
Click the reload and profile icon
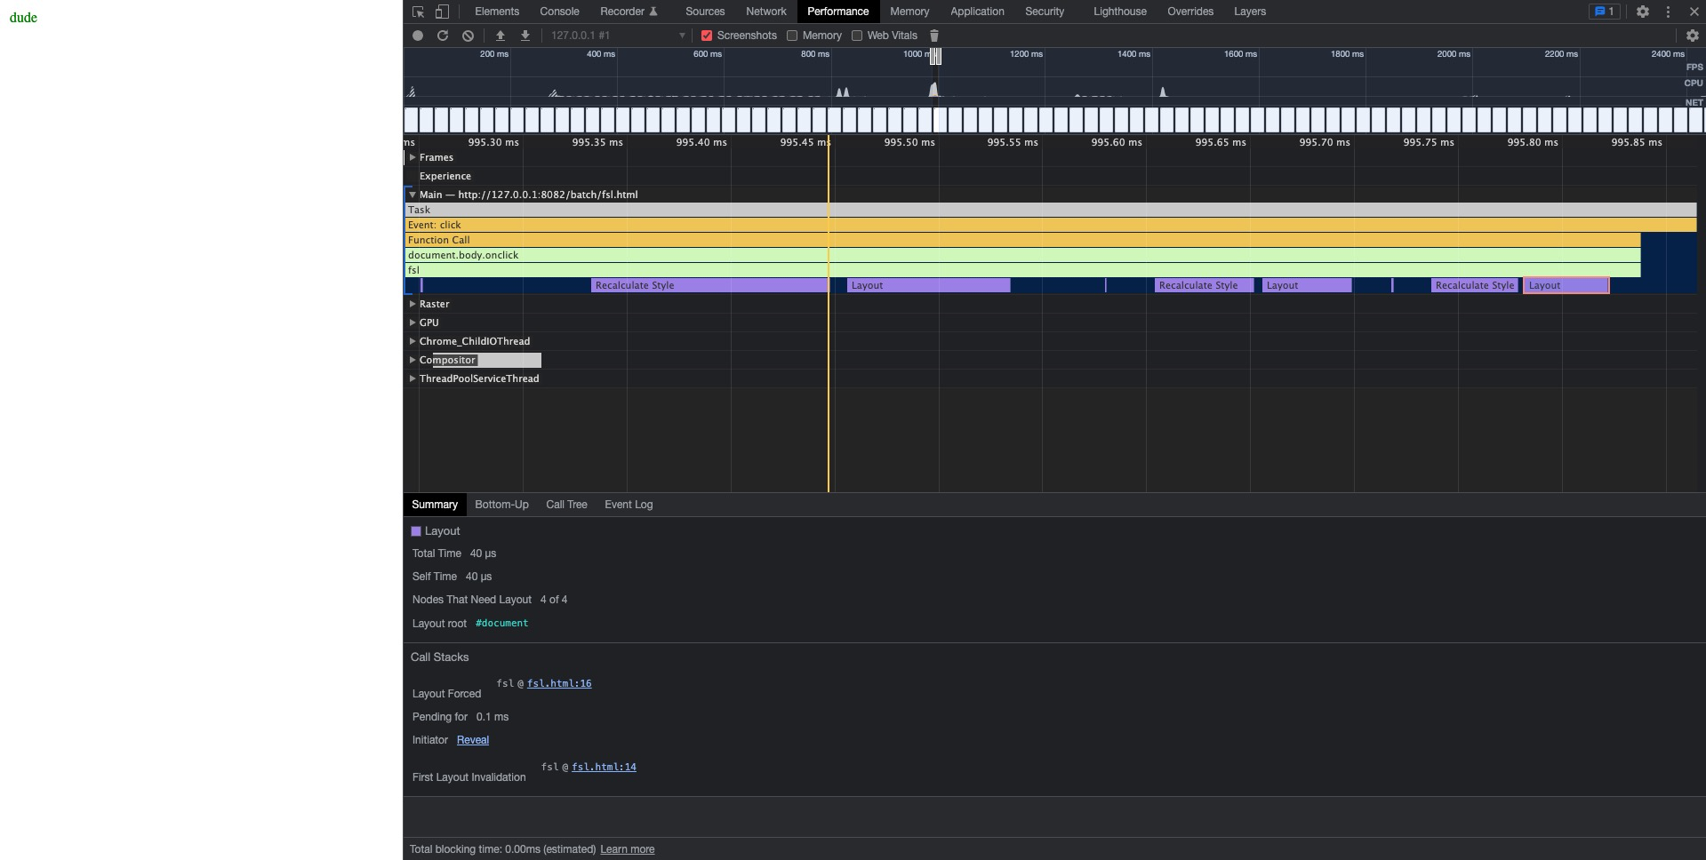coord(443,36)
